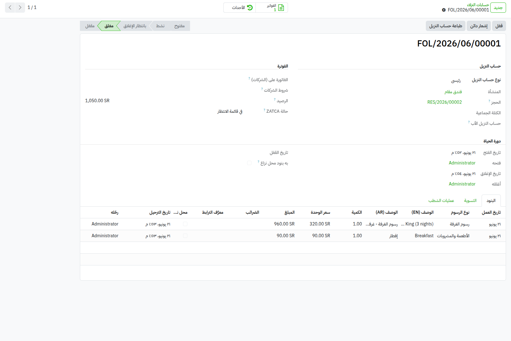Select the مفتوح status stage

(x=180, y=26)
